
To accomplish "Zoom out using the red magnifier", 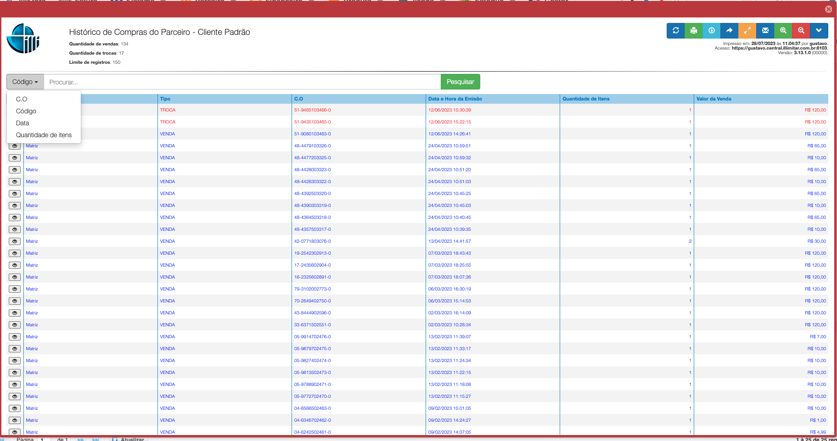I will (801, 31).
